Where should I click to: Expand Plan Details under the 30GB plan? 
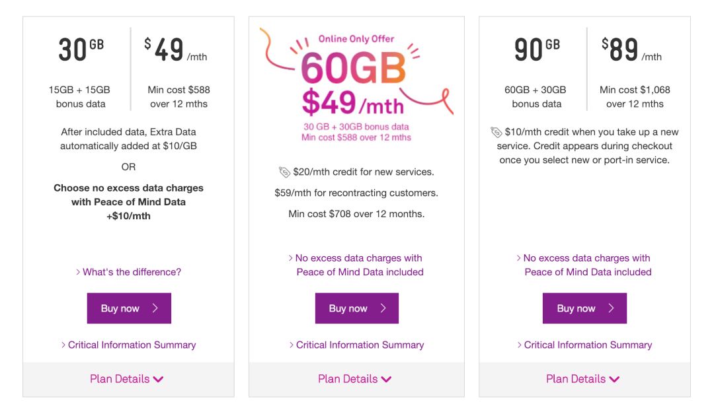tap(127, 379)
